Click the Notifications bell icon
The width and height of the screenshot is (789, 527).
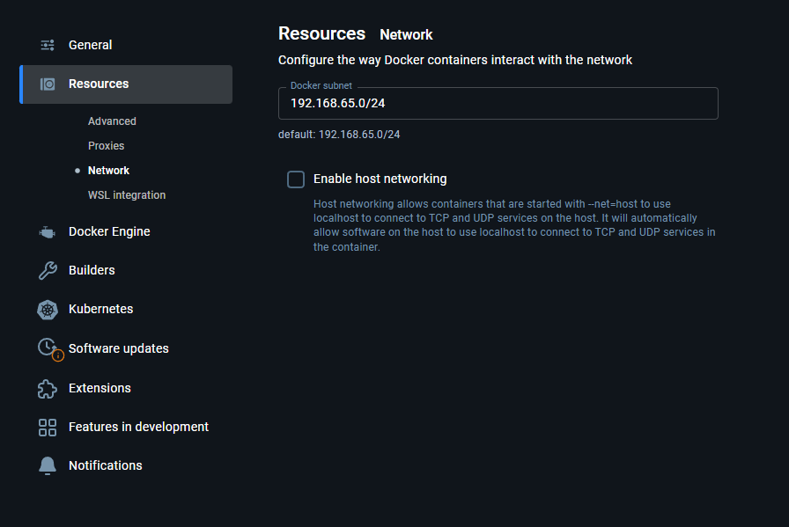[48, 465]
